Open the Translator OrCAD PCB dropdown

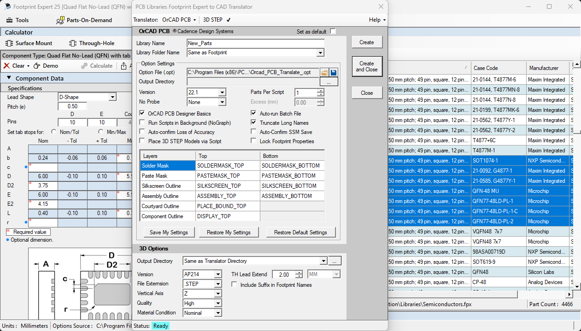pyautogui.click(x=180, y=20)
